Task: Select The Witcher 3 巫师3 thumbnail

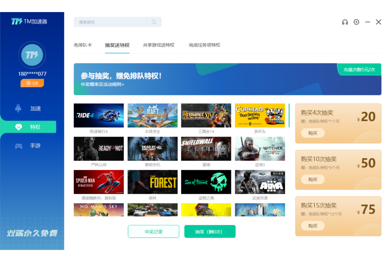Action: [x=260, y=149]
